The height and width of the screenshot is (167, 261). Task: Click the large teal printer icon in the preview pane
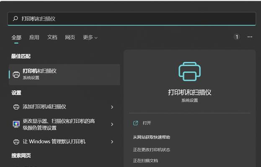tap(190, 71)
